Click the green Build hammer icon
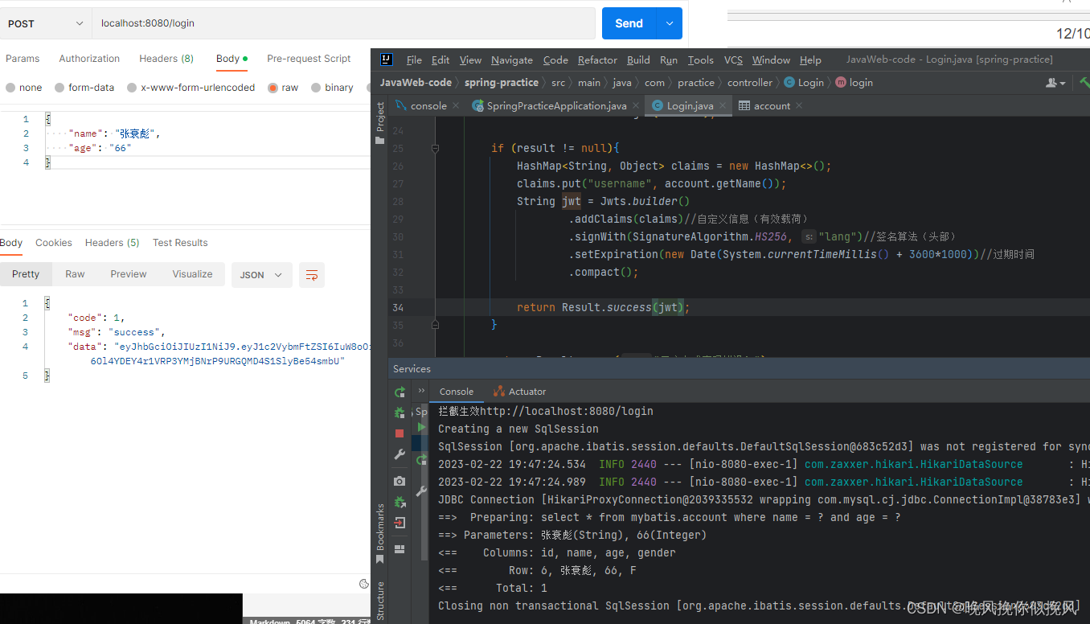 tap(1084, 82)
